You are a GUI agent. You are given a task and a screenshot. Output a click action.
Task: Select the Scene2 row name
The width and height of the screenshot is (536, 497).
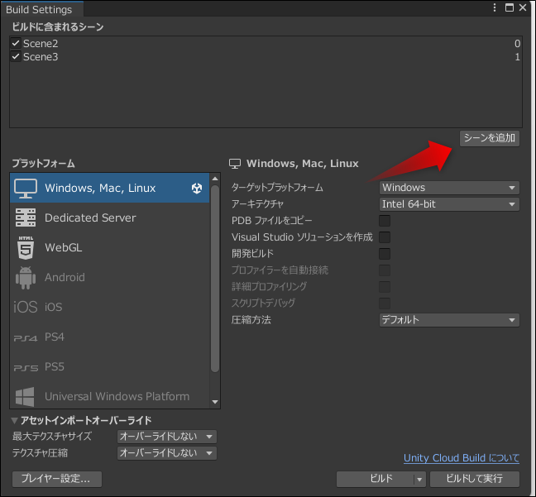[41, 43]
